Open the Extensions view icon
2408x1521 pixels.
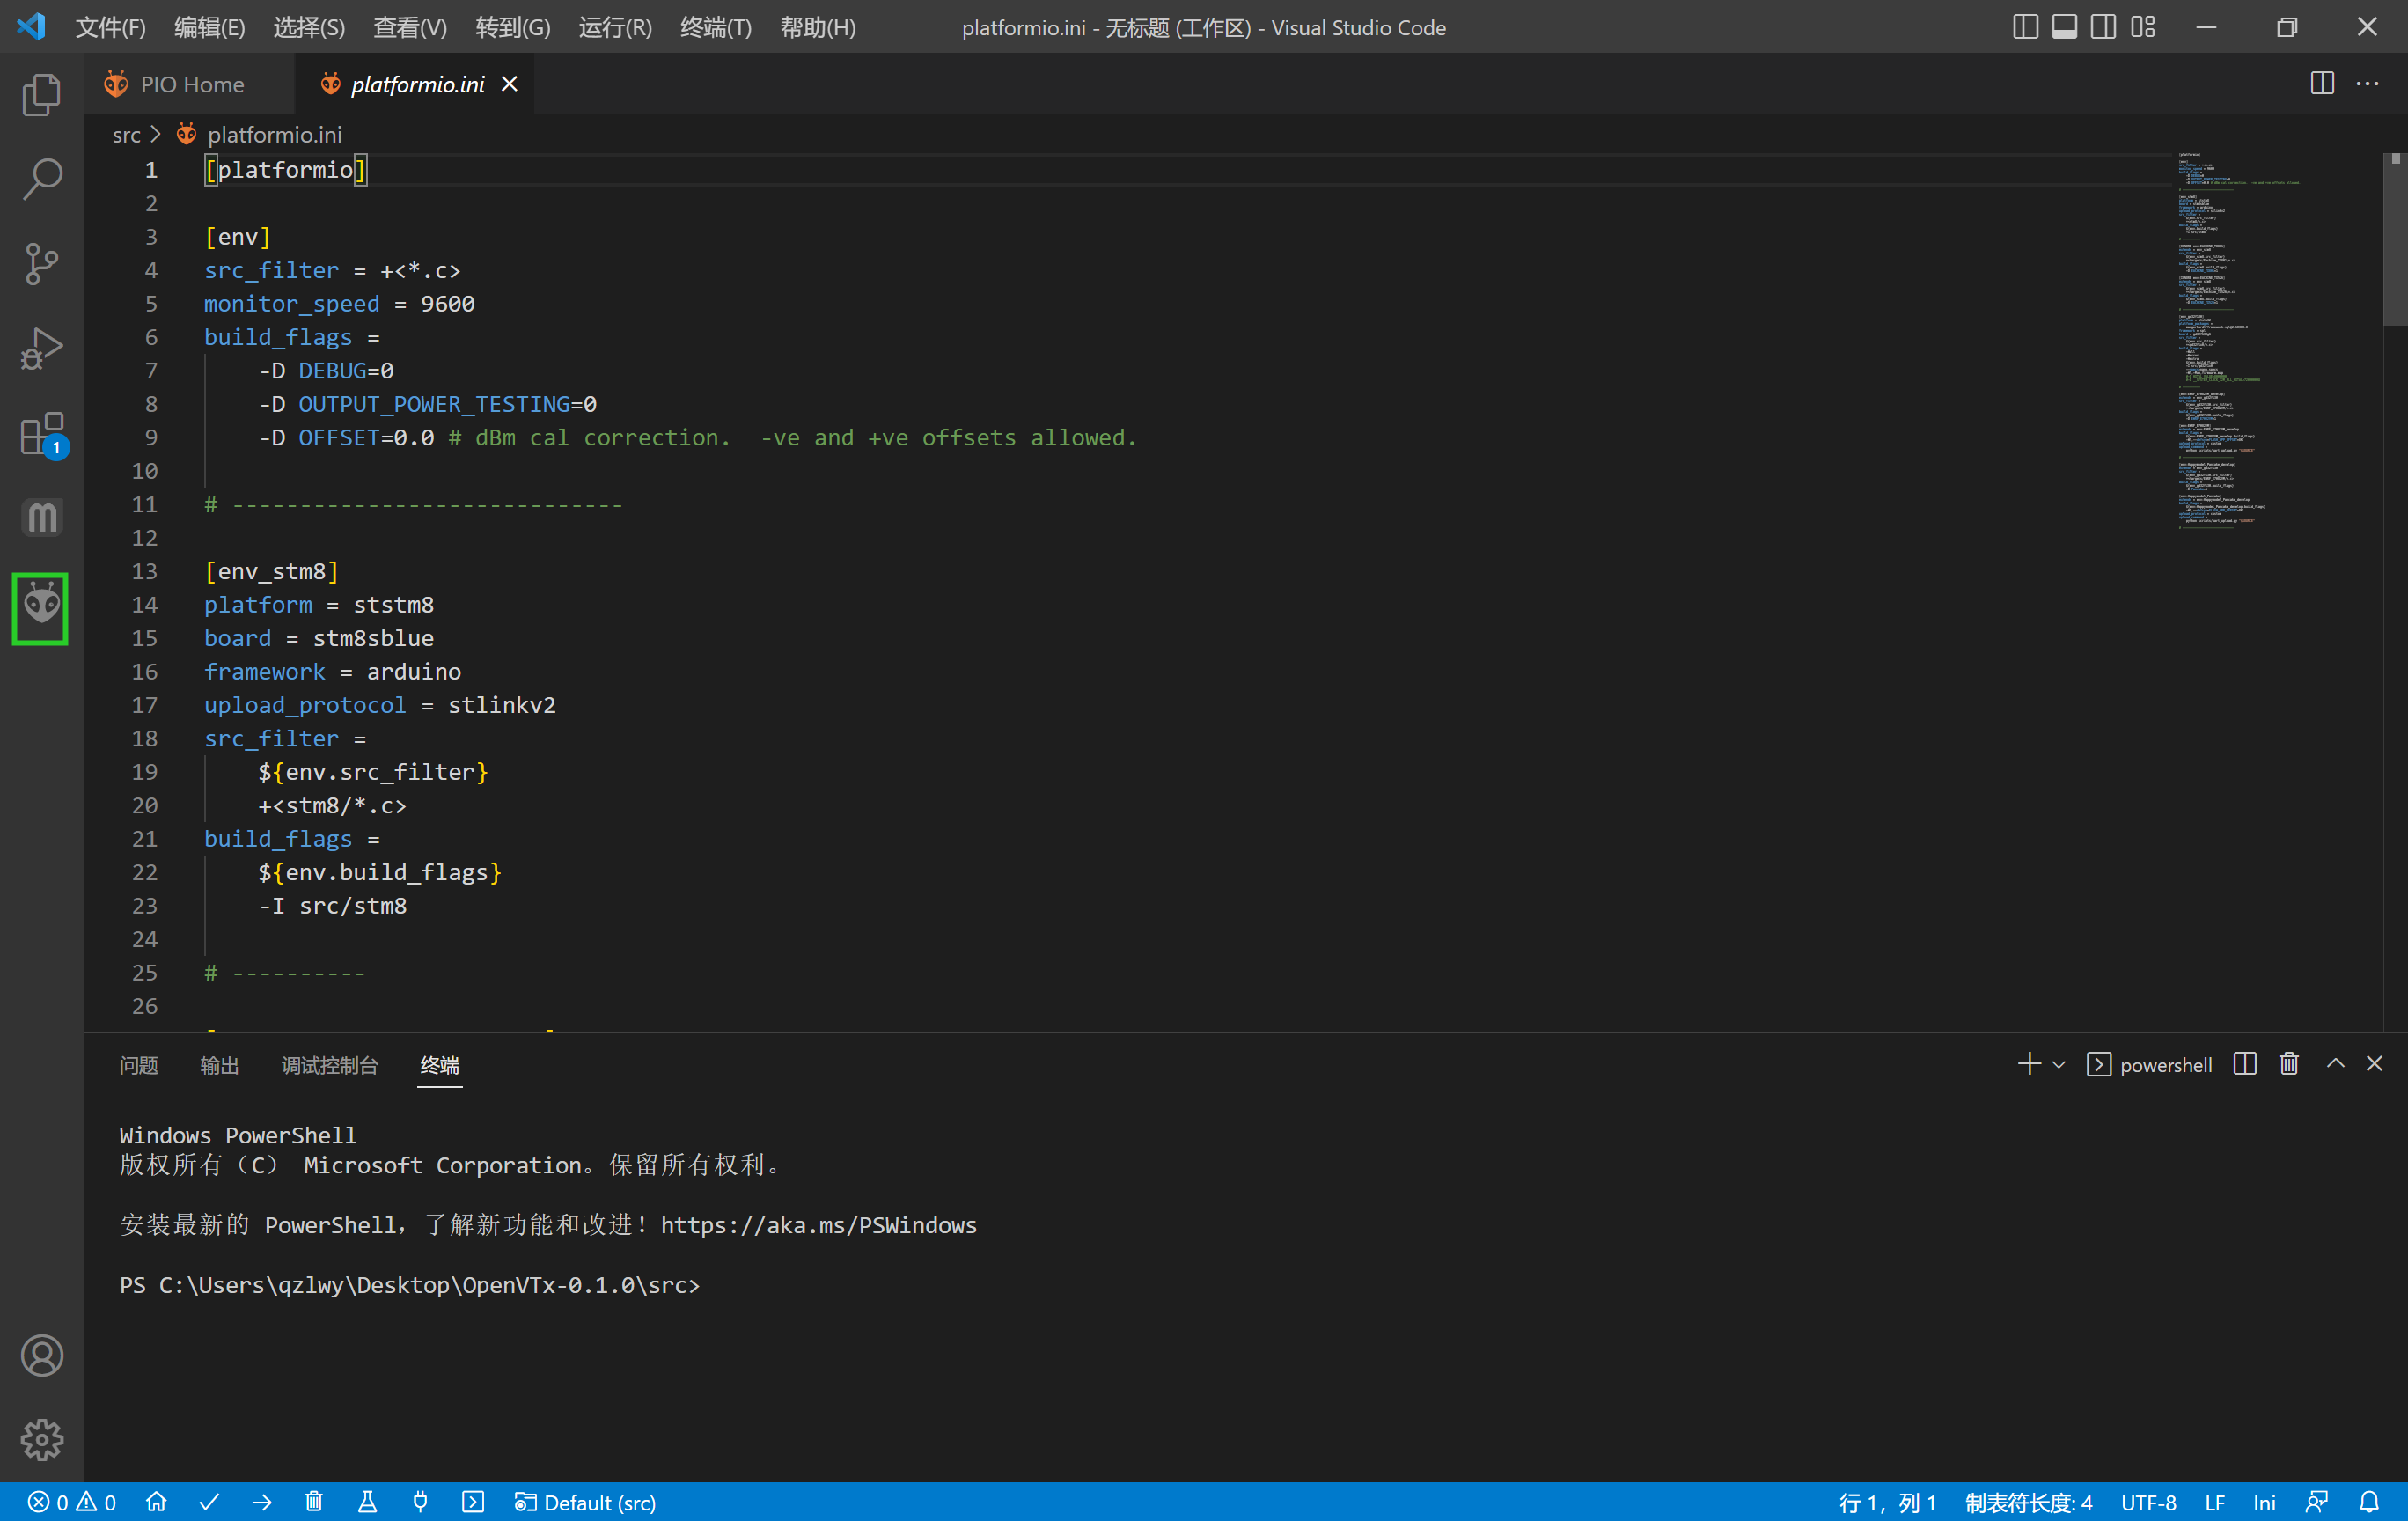(41, 434)
